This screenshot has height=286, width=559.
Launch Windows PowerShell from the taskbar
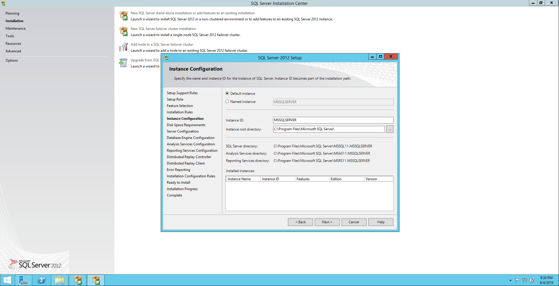click(42, 280)
